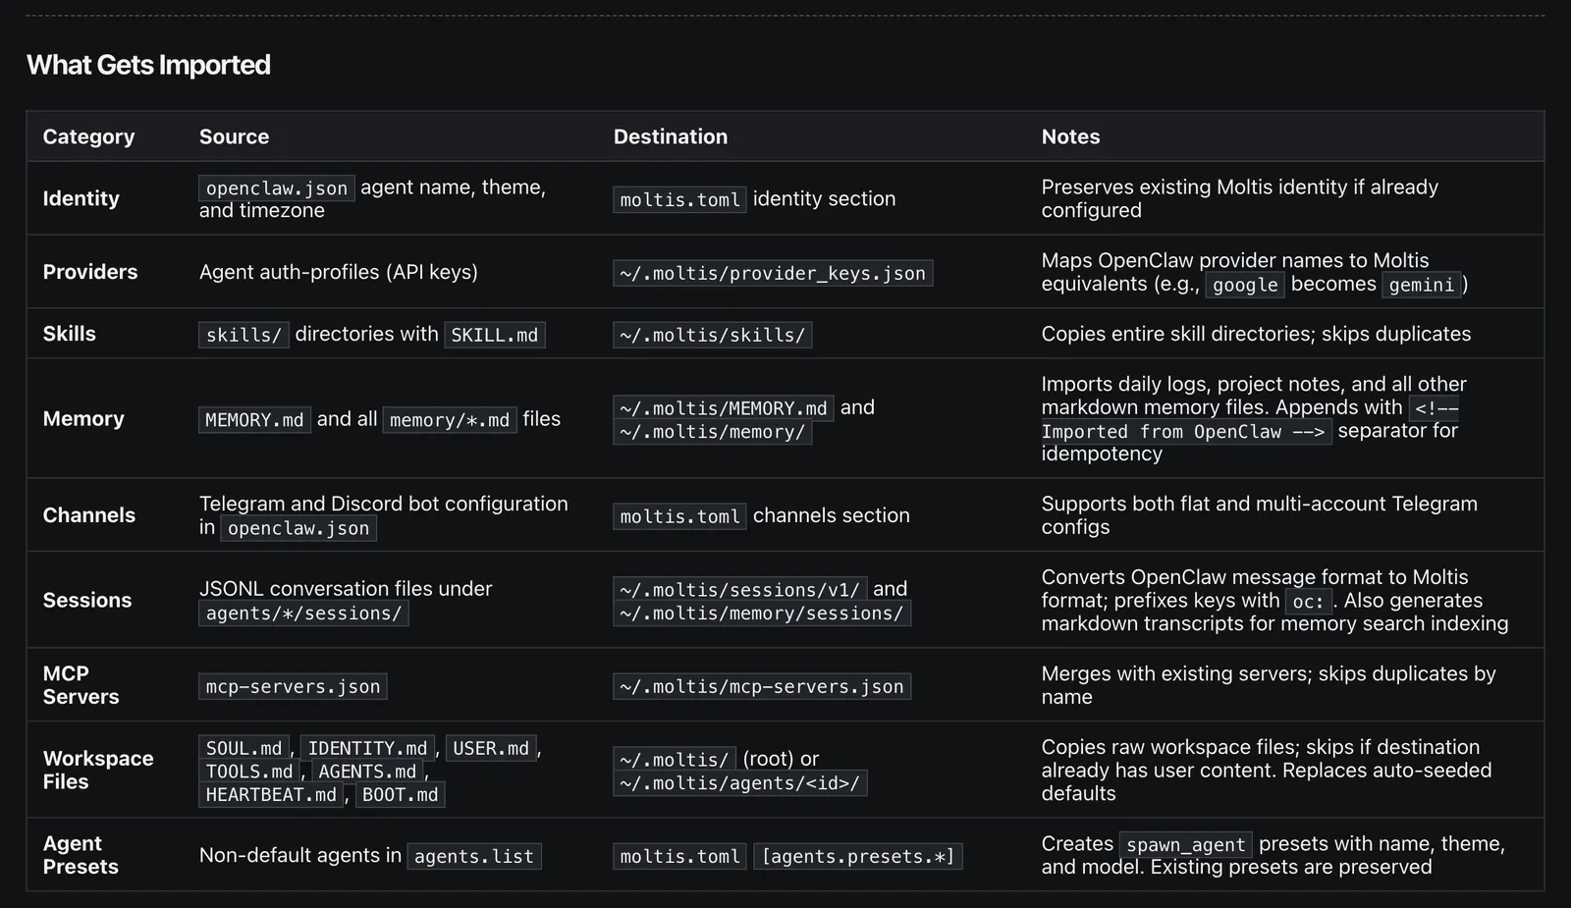Click ~/.moltis/agents/<id>/ code
Viewport: 1571px width, 908px height.
[x=740, y=783]
